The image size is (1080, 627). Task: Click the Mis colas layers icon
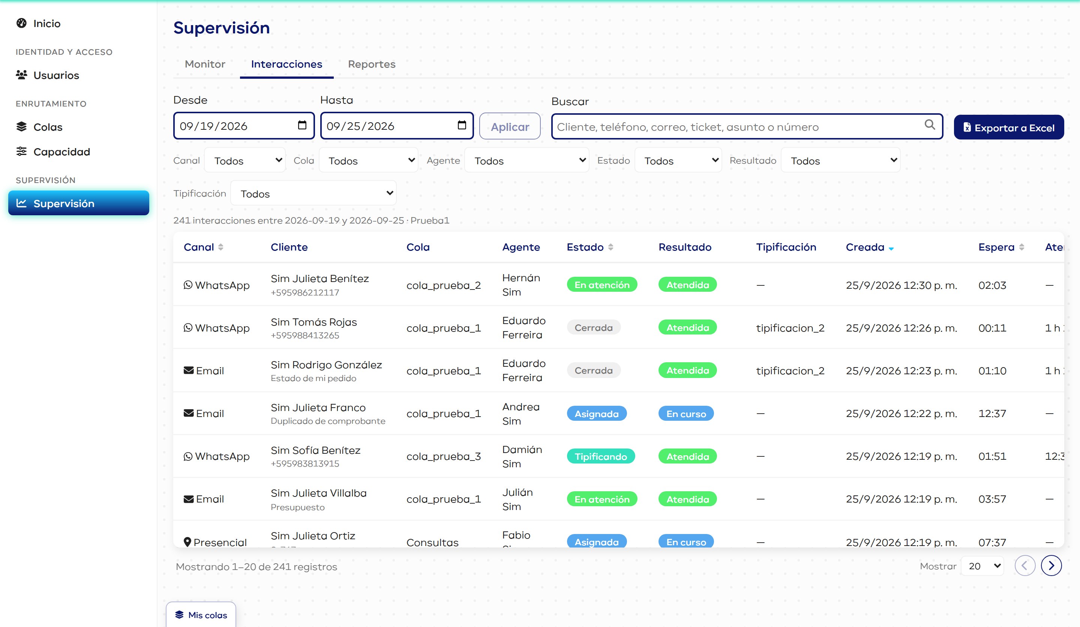(x=179, y=615)
